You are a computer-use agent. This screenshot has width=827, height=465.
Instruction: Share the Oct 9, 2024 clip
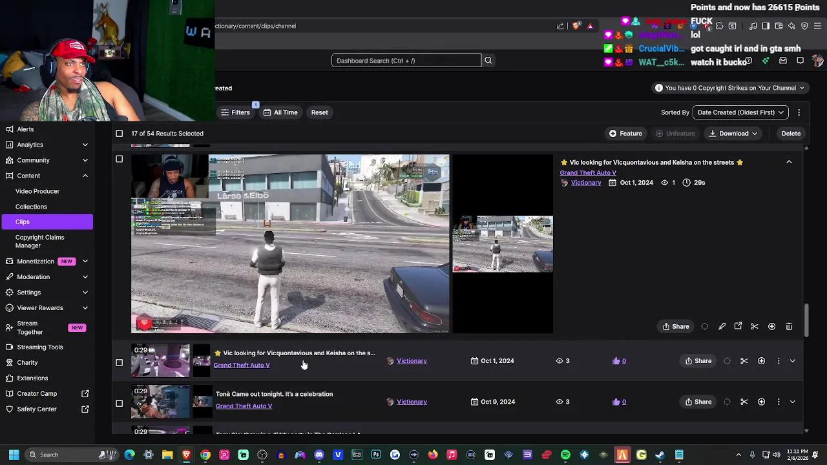click(x=698, y=402)
